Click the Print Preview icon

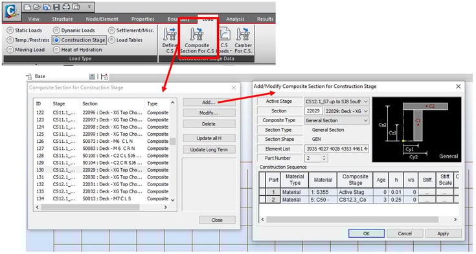[76, 6]
